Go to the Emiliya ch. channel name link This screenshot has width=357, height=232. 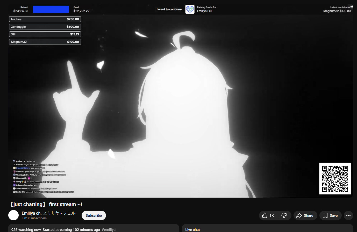coord(48,213)
